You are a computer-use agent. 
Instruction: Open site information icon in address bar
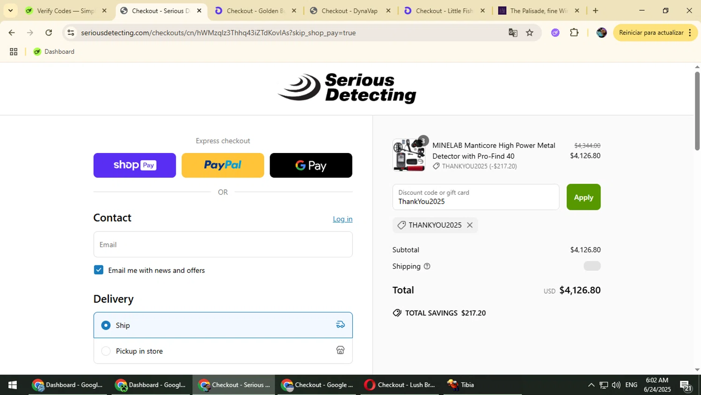pyautogui.click(x=71, y=33)
